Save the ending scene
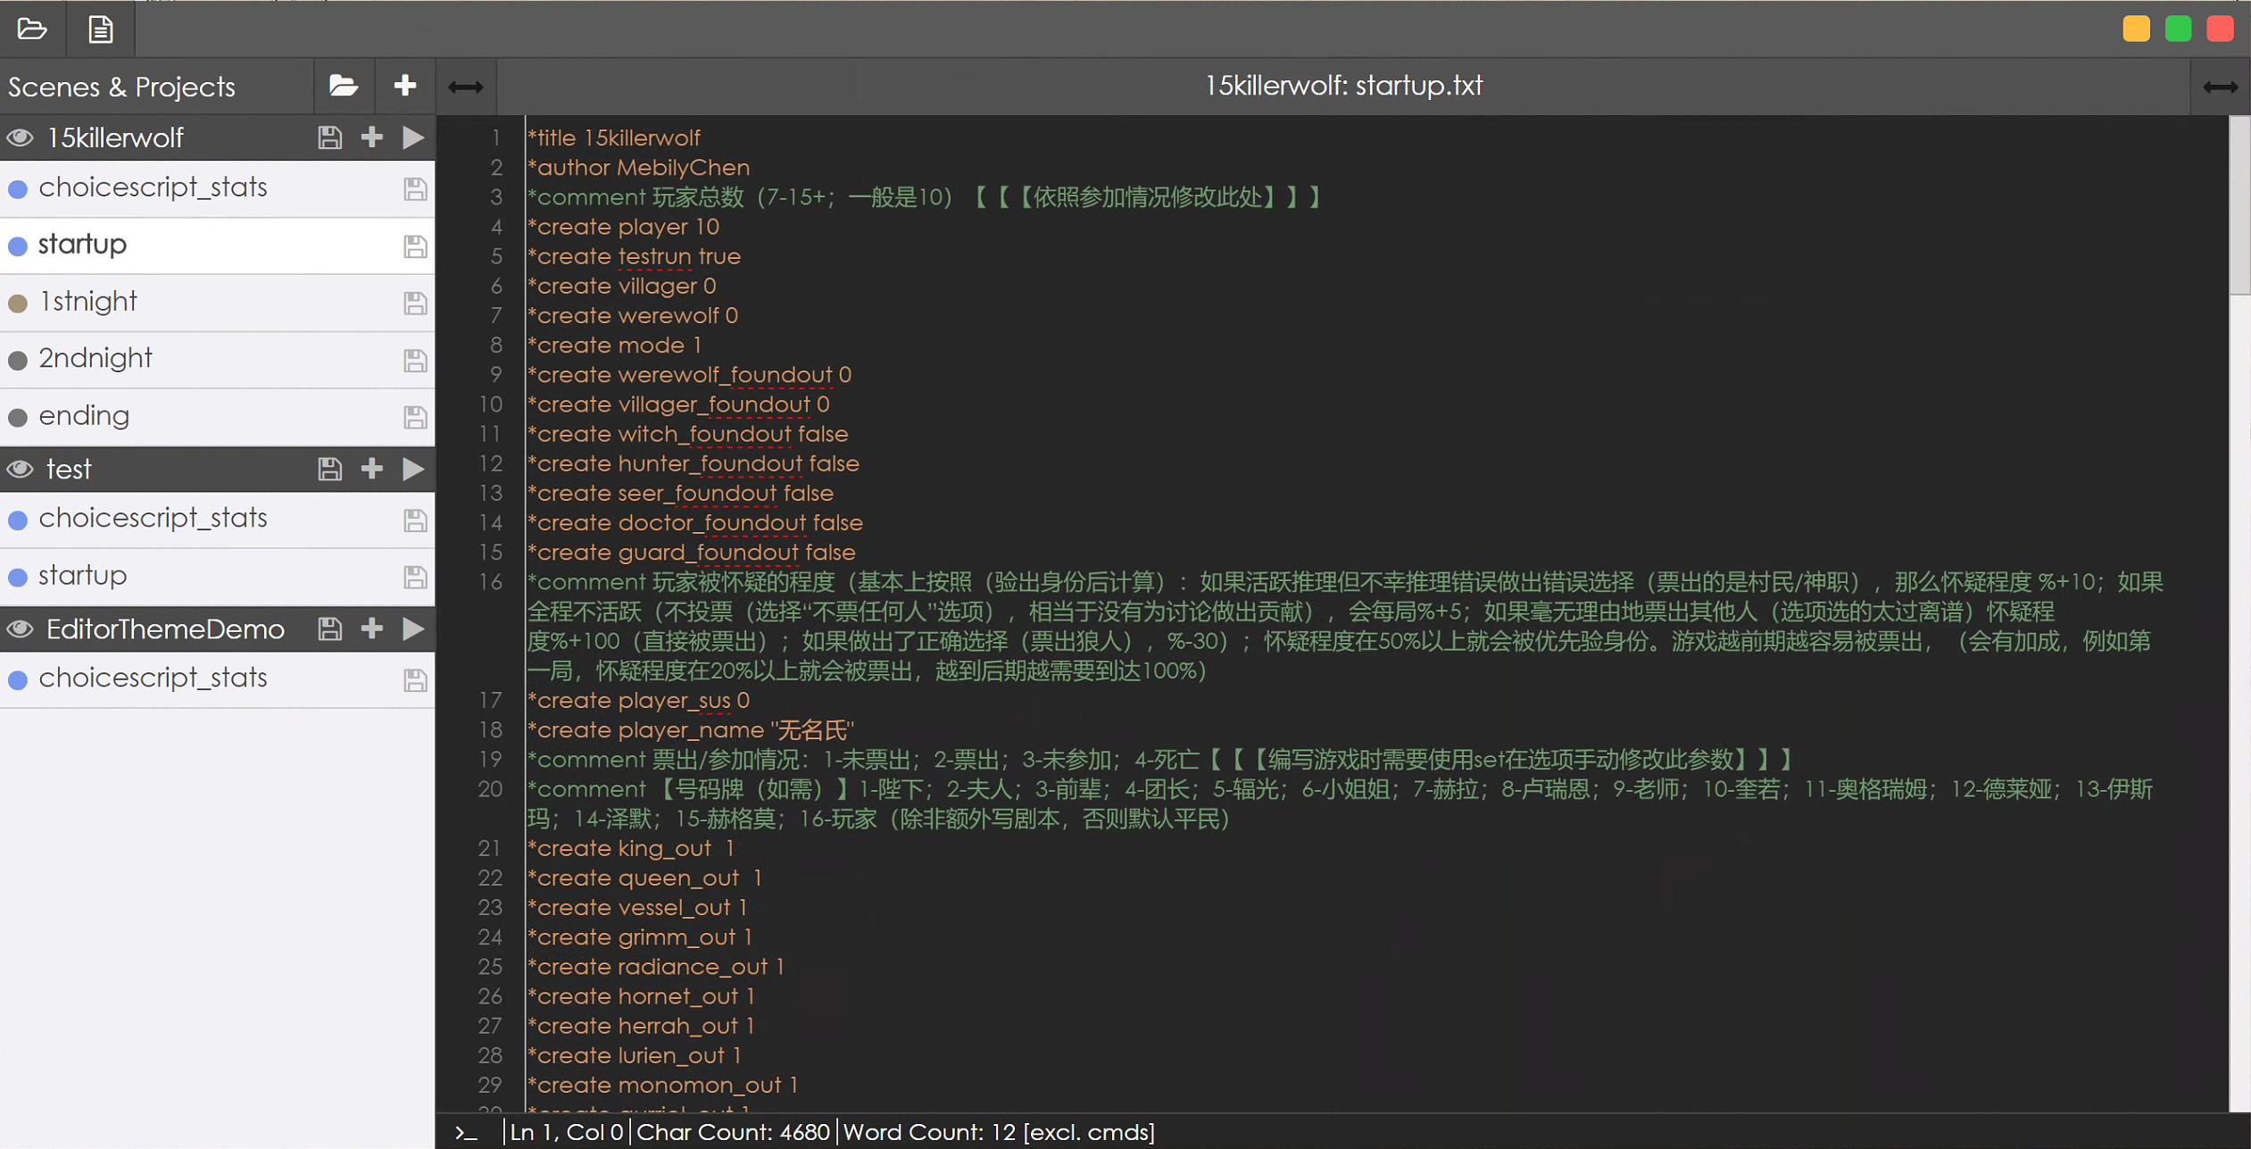Image resolution: width=2251 pixels, height=1149 pixels. pos(415,417)
